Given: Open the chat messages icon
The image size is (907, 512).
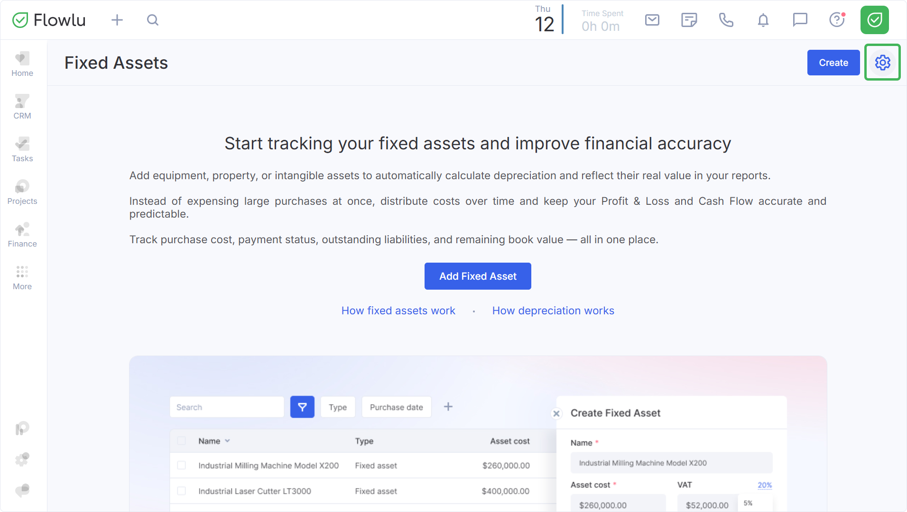Looking at the screenshot, I should click(800, 20).
